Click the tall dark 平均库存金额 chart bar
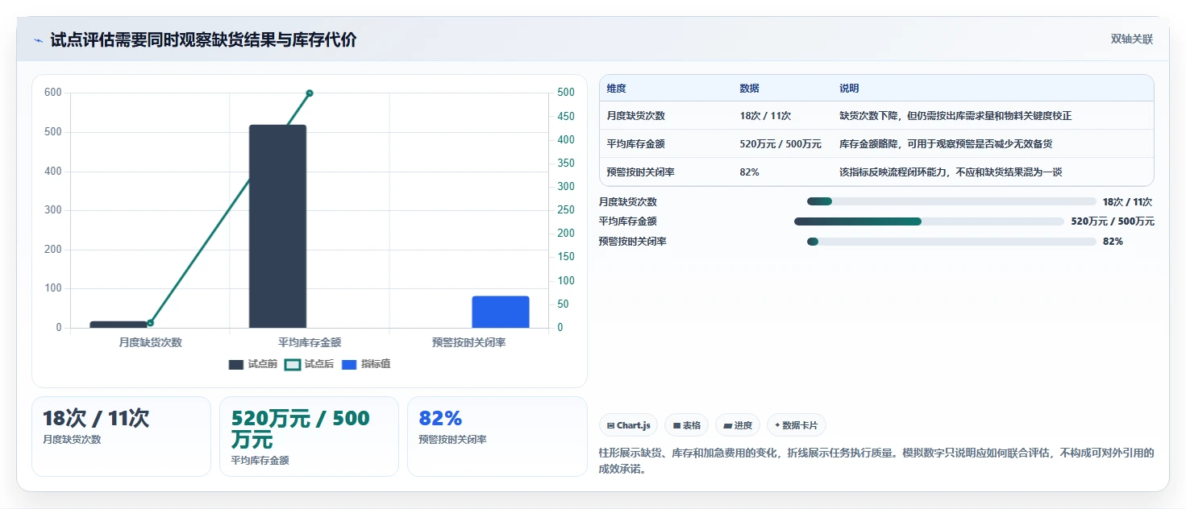 [277, 226]
